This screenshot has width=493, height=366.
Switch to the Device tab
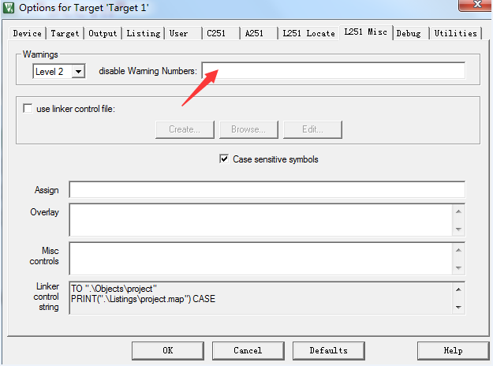28,33
